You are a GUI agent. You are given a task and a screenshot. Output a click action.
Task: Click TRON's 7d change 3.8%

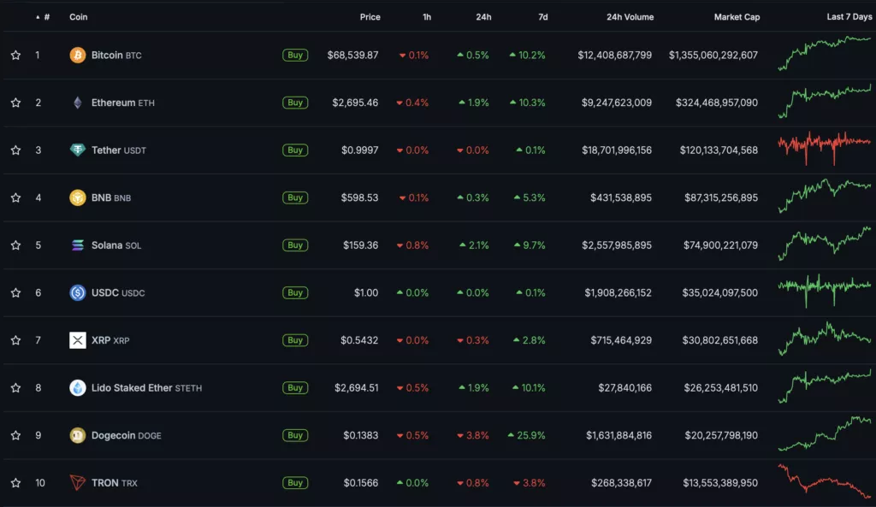[x=529, y=482]
